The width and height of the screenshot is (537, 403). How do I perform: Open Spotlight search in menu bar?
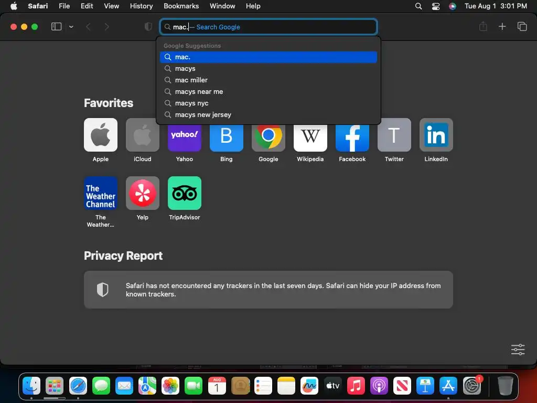(418, 6)
